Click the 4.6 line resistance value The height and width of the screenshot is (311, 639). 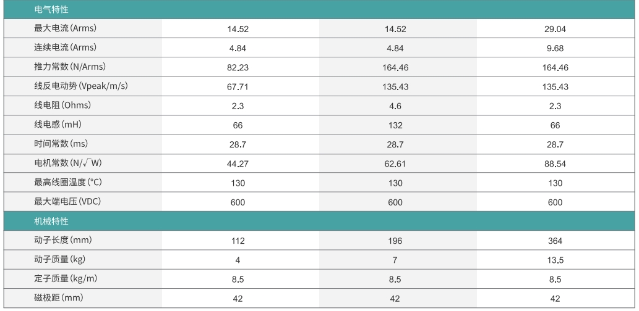tap(395, 106)
